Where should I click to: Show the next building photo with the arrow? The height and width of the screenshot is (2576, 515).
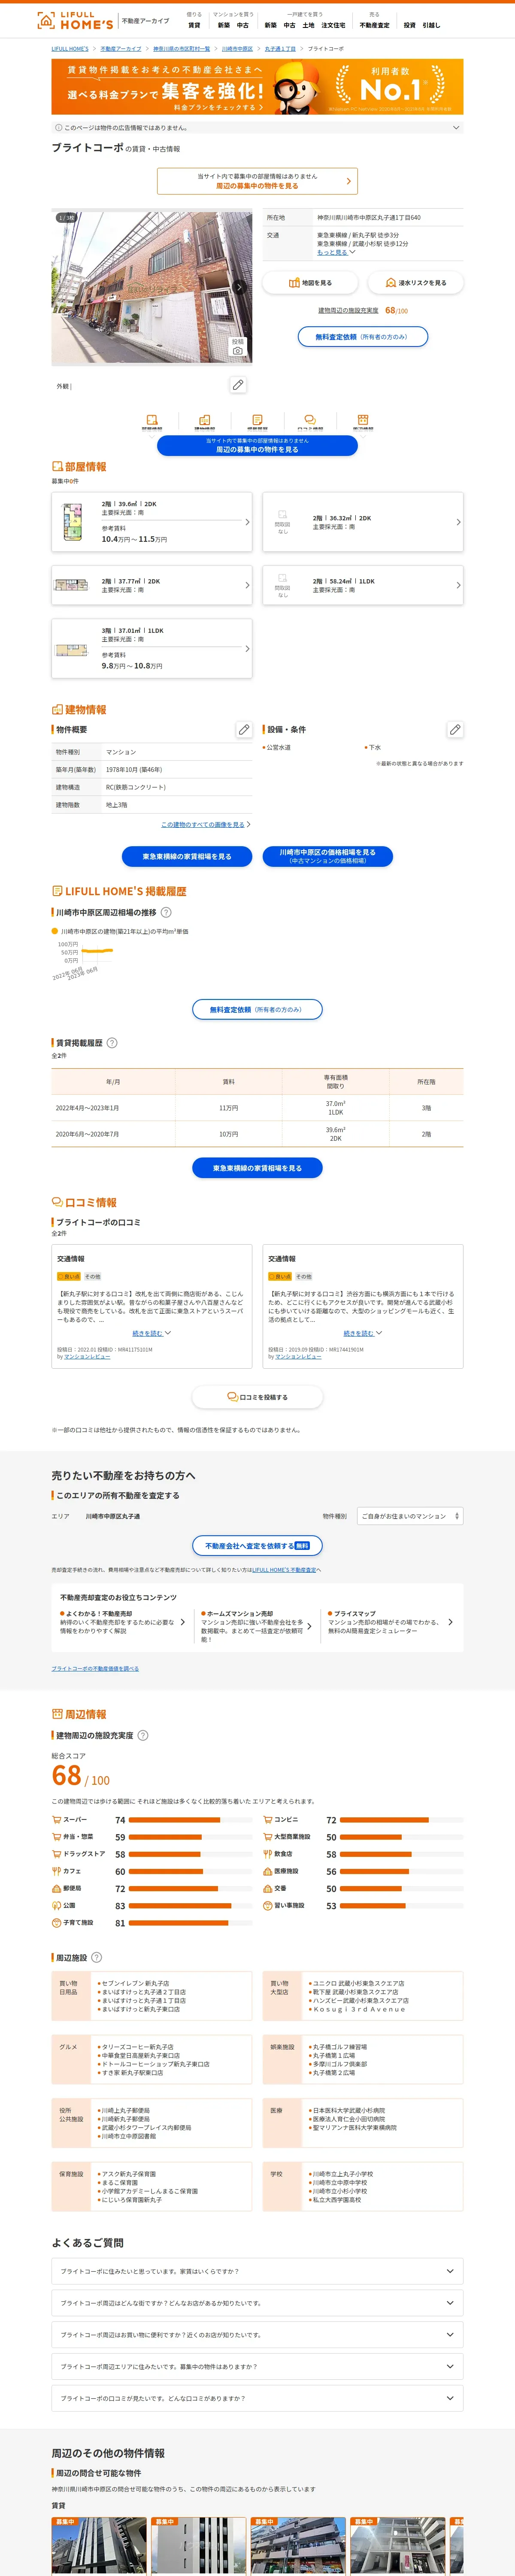[239, 287]
